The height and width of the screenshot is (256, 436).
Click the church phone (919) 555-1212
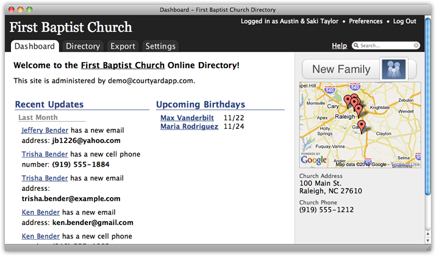pyautogui.click(x=326, y=210)
